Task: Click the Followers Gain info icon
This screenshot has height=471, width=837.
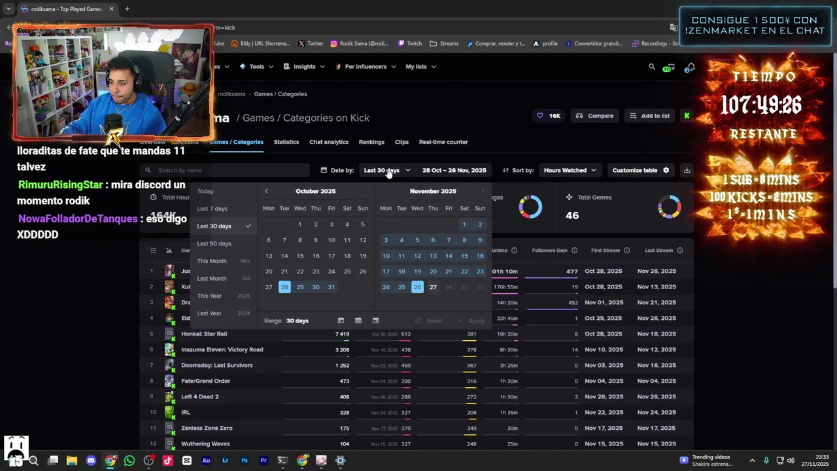Action: pos(575,251)
